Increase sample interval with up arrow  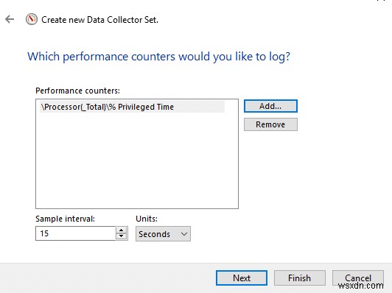click(122, 230)
